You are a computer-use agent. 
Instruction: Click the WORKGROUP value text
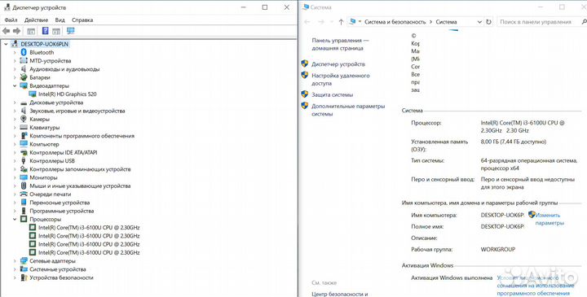(x=498, y=249)
